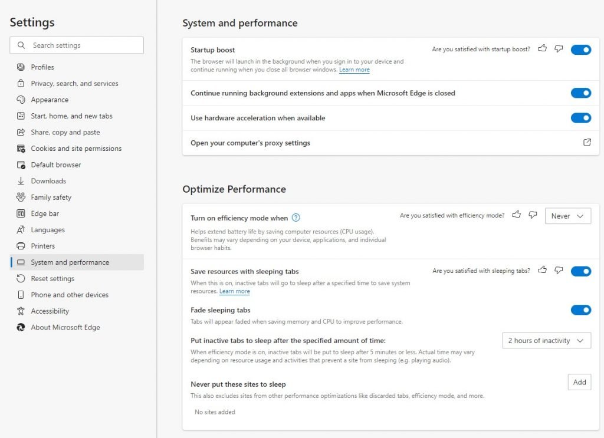Click the No sites added text
This screenshot has height=438, width=604.
[215, 412]
